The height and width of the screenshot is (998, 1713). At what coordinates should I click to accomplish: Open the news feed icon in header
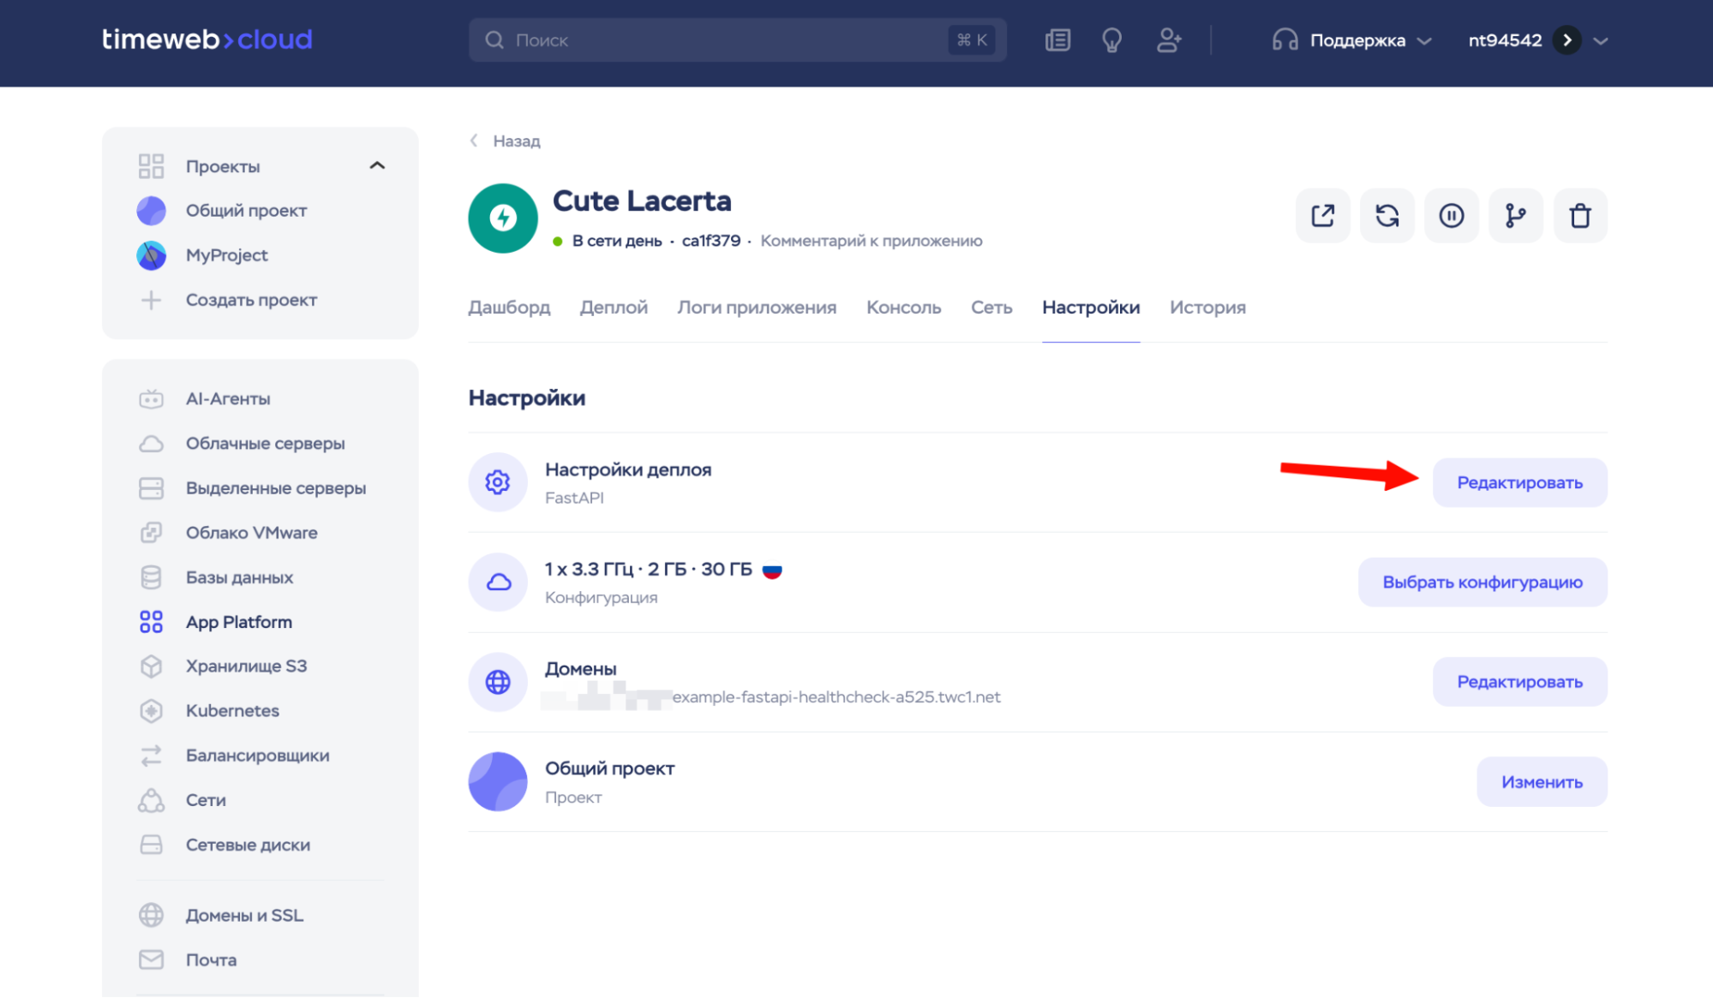pyautogui.click(x=1057, y=40)
